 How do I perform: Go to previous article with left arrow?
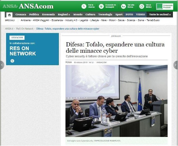point(2,65)
